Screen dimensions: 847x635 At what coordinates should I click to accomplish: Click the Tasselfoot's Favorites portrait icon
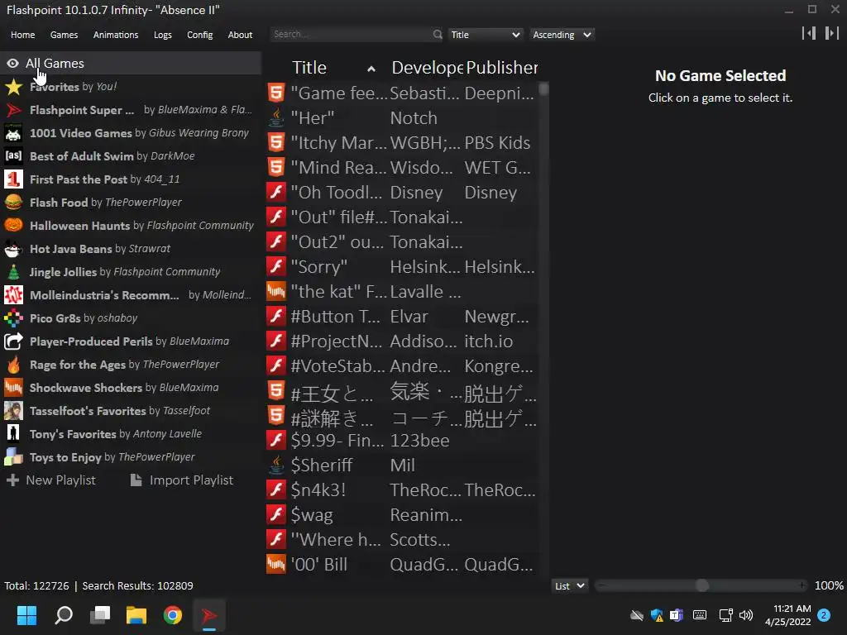coord(13,411)
